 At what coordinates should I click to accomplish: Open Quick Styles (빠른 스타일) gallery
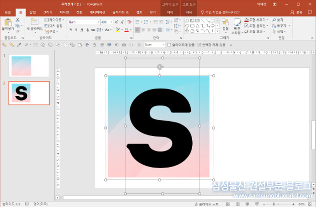pyautogui.click(x=237, y=26)
